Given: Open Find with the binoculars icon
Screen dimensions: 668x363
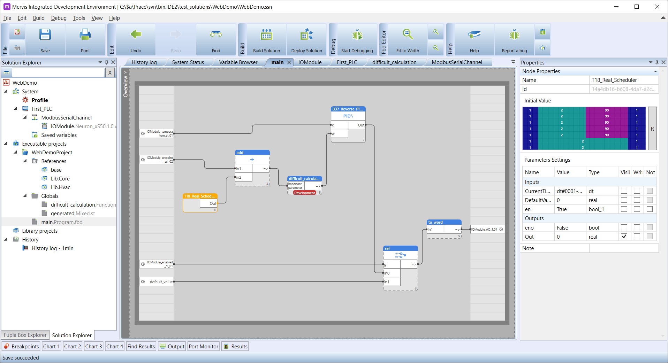Looking at the screenshot, I should click(x=216, y=34).
